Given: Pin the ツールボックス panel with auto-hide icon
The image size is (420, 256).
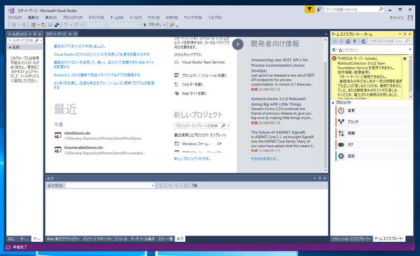Looking at the screenshot, I should [35, 34].
